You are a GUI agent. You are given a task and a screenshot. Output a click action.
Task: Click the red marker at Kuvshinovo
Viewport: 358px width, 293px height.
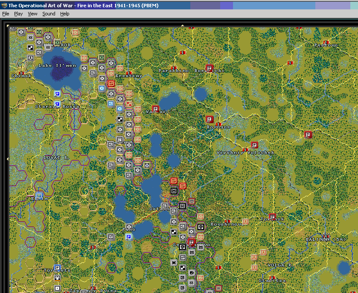(x=227, y=221)
